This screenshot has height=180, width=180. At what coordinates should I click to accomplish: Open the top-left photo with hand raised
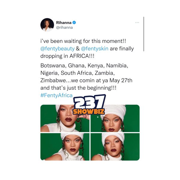click(x=65, y=118)
